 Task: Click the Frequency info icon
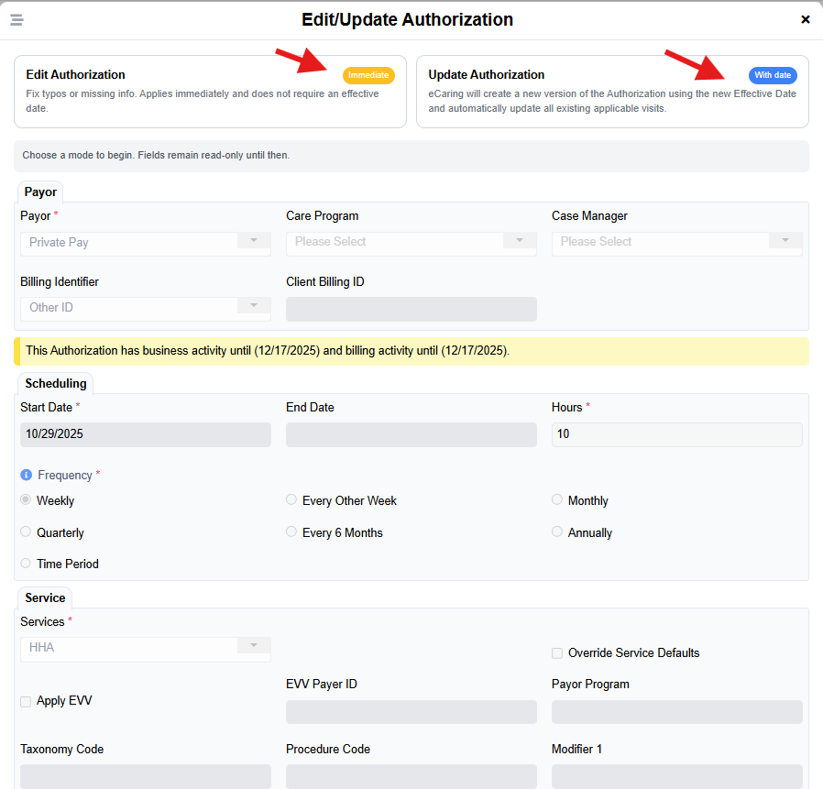pos(27,475)
